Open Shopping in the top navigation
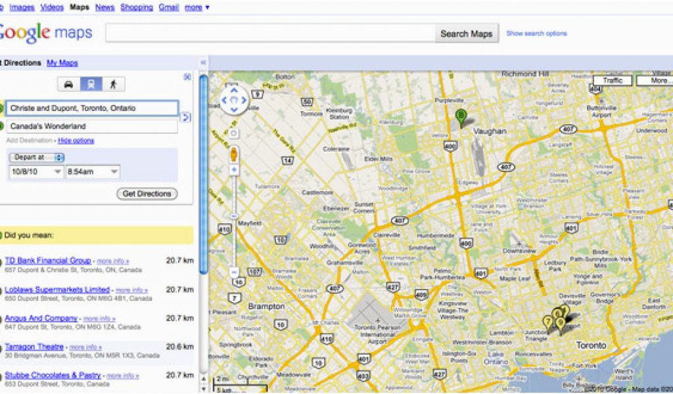Image resolution: width=673 pixels, height=394 pixels. pyautogui.click(x=137, y=7)
